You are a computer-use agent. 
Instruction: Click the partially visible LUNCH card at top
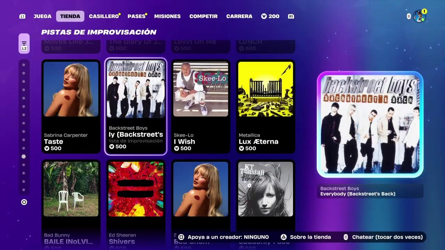click(x=266, y=46)
